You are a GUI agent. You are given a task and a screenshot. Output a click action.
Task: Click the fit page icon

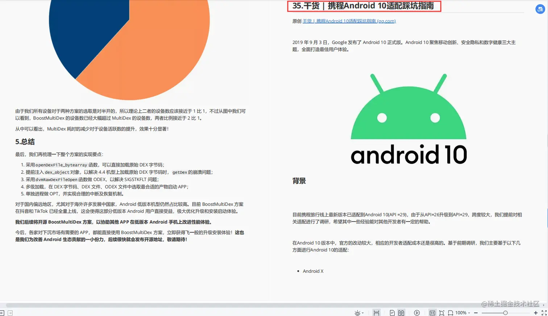[x=441, y=313]
